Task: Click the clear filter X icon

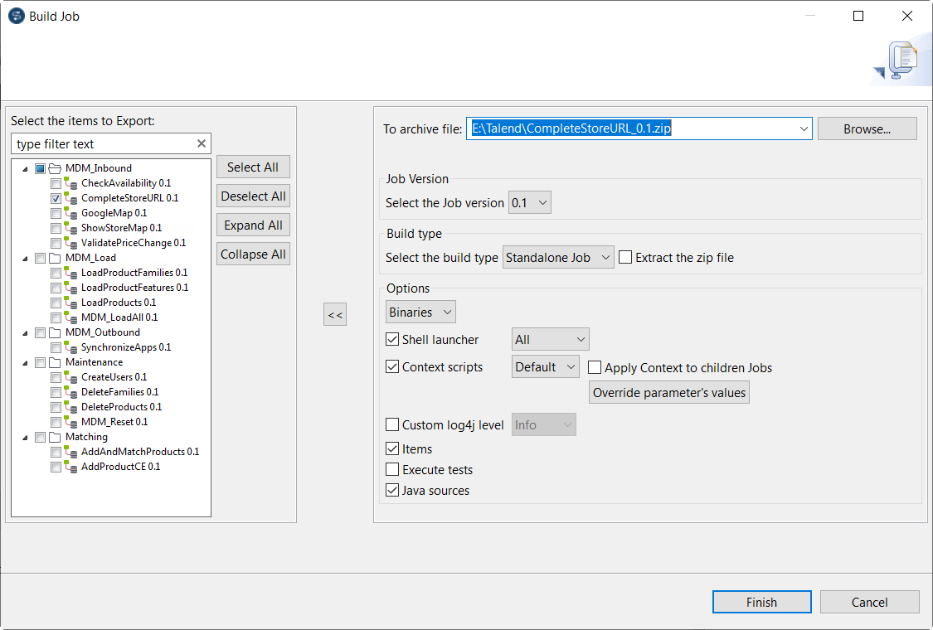Action: [x=202, y=143]
